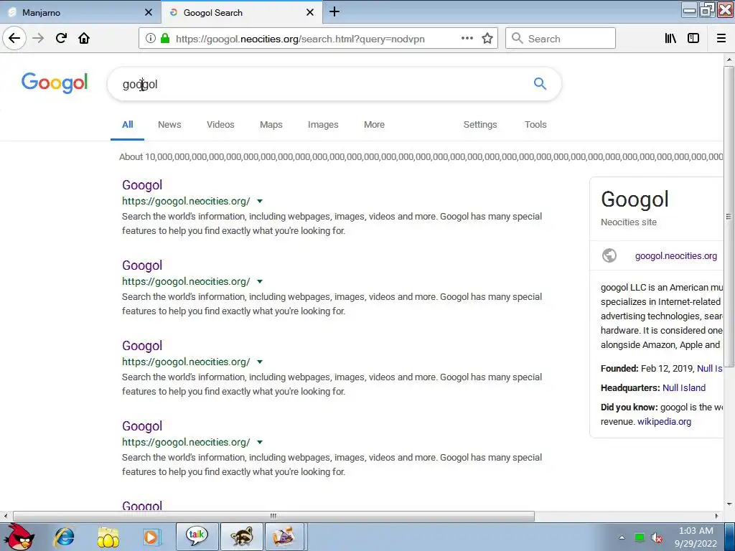Click the horizontal scrollbar thumb
Screen dimensions: 735x551
[273, 516]
